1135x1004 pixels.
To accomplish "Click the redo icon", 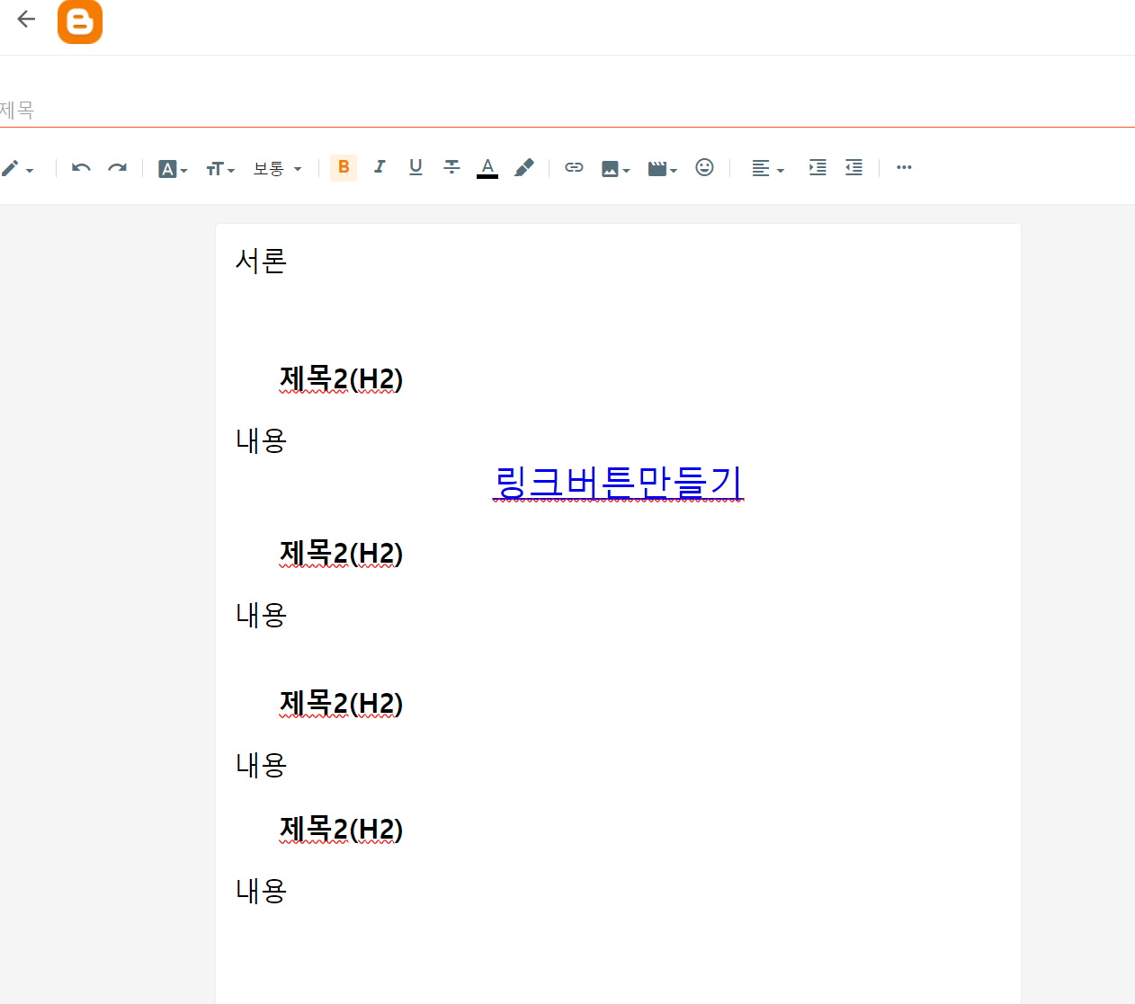I will coord(117,167).
